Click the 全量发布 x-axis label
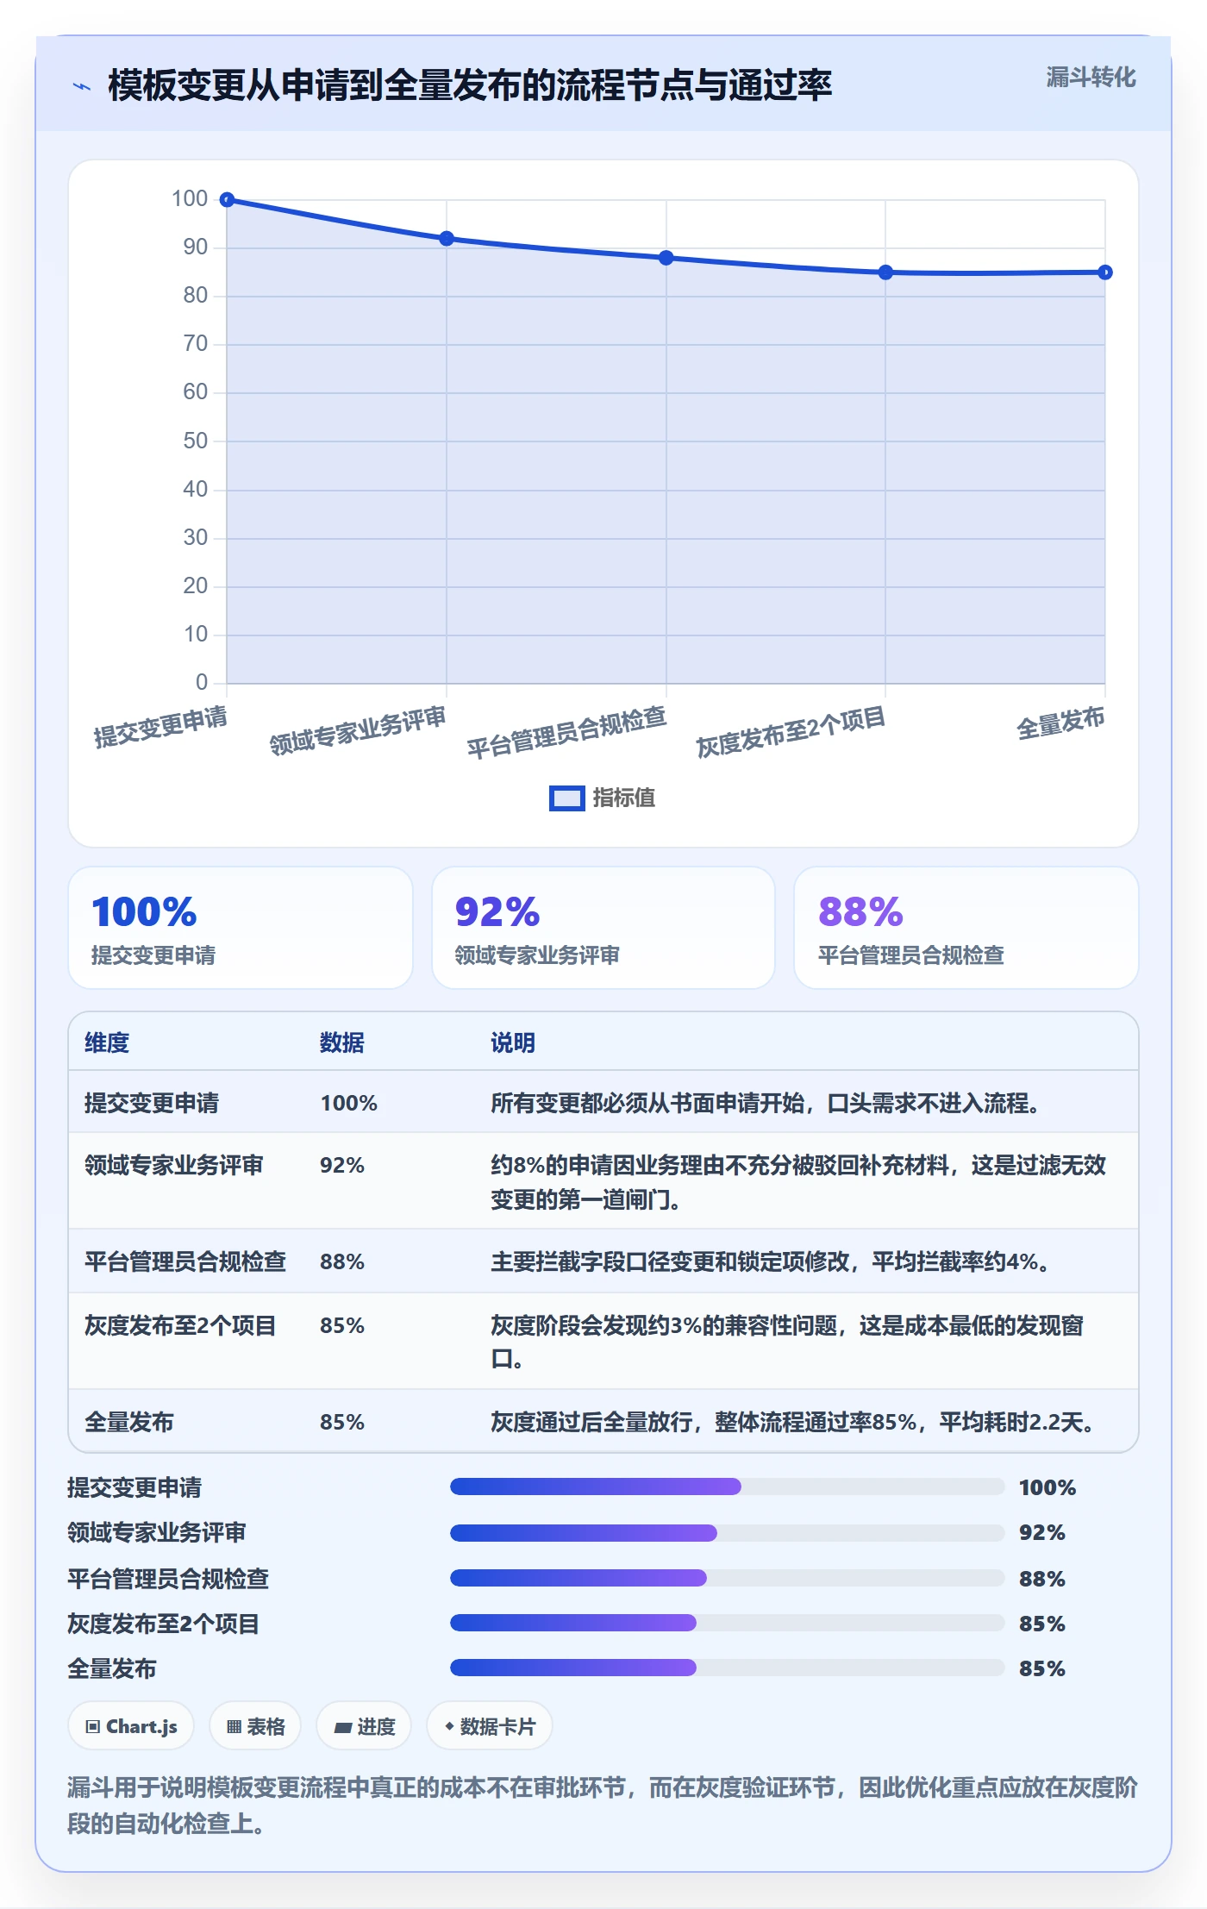Screen dimensions: 1207x1909 tap(1060, 723)
